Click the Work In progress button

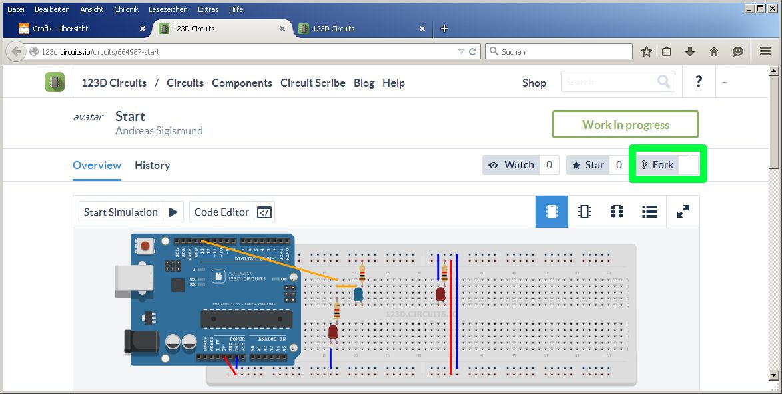(625, 124)
